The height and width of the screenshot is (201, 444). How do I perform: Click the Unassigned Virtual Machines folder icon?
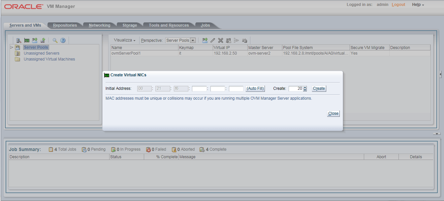click(17, 59)
